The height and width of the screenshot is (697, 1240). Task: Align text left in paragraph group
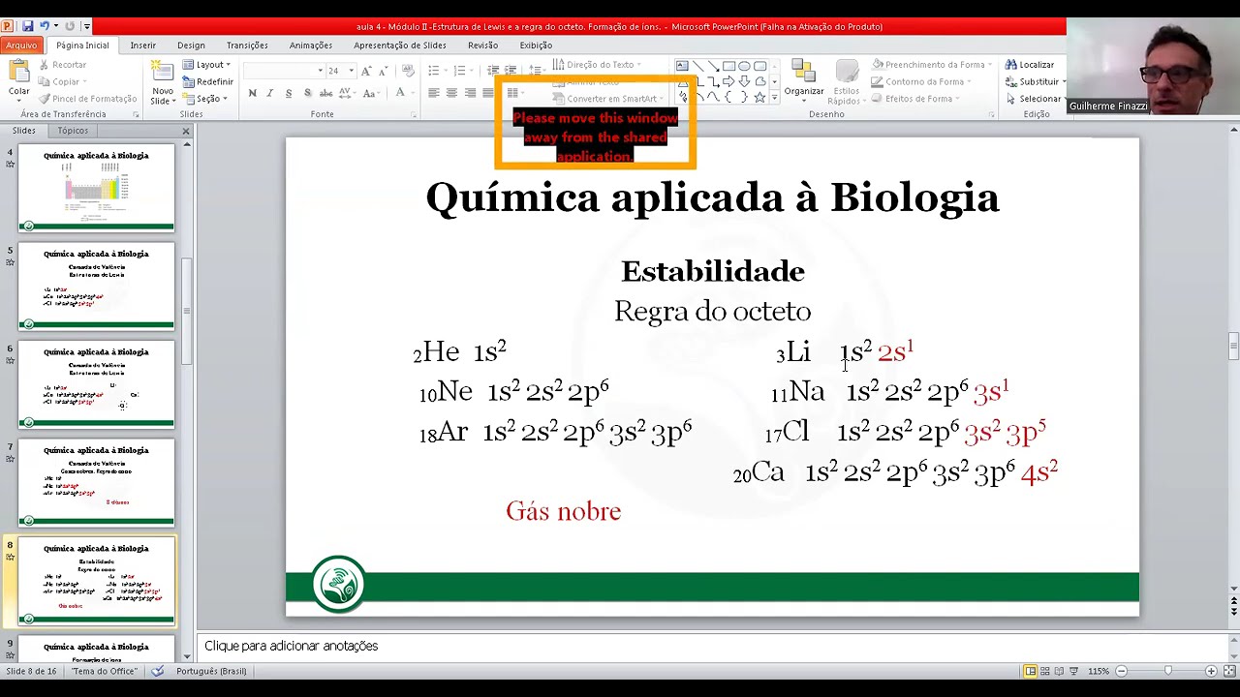tap(434, 93)
